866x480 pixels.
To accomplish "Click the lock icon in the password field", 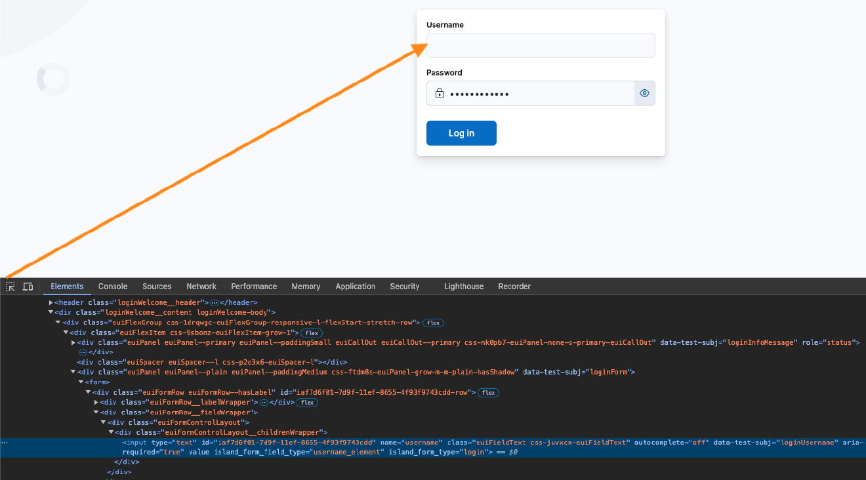I will pos(440,93).
